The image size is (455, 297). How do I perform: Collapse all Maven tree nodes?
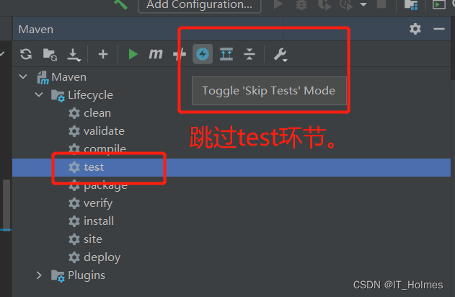249,54
